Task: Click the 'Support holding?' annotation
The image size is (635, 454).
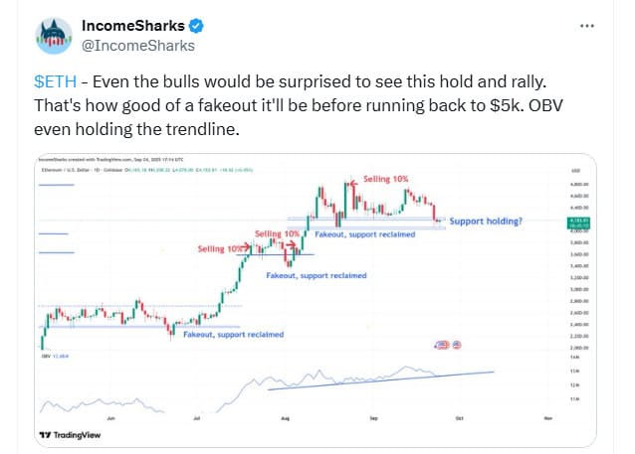Action: coord(486,222)
